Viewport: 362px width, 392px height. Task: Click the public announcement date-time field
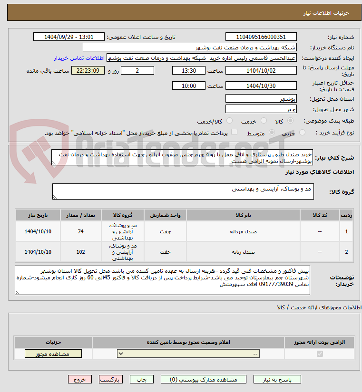pyautogui.click(x=69, y=37)
